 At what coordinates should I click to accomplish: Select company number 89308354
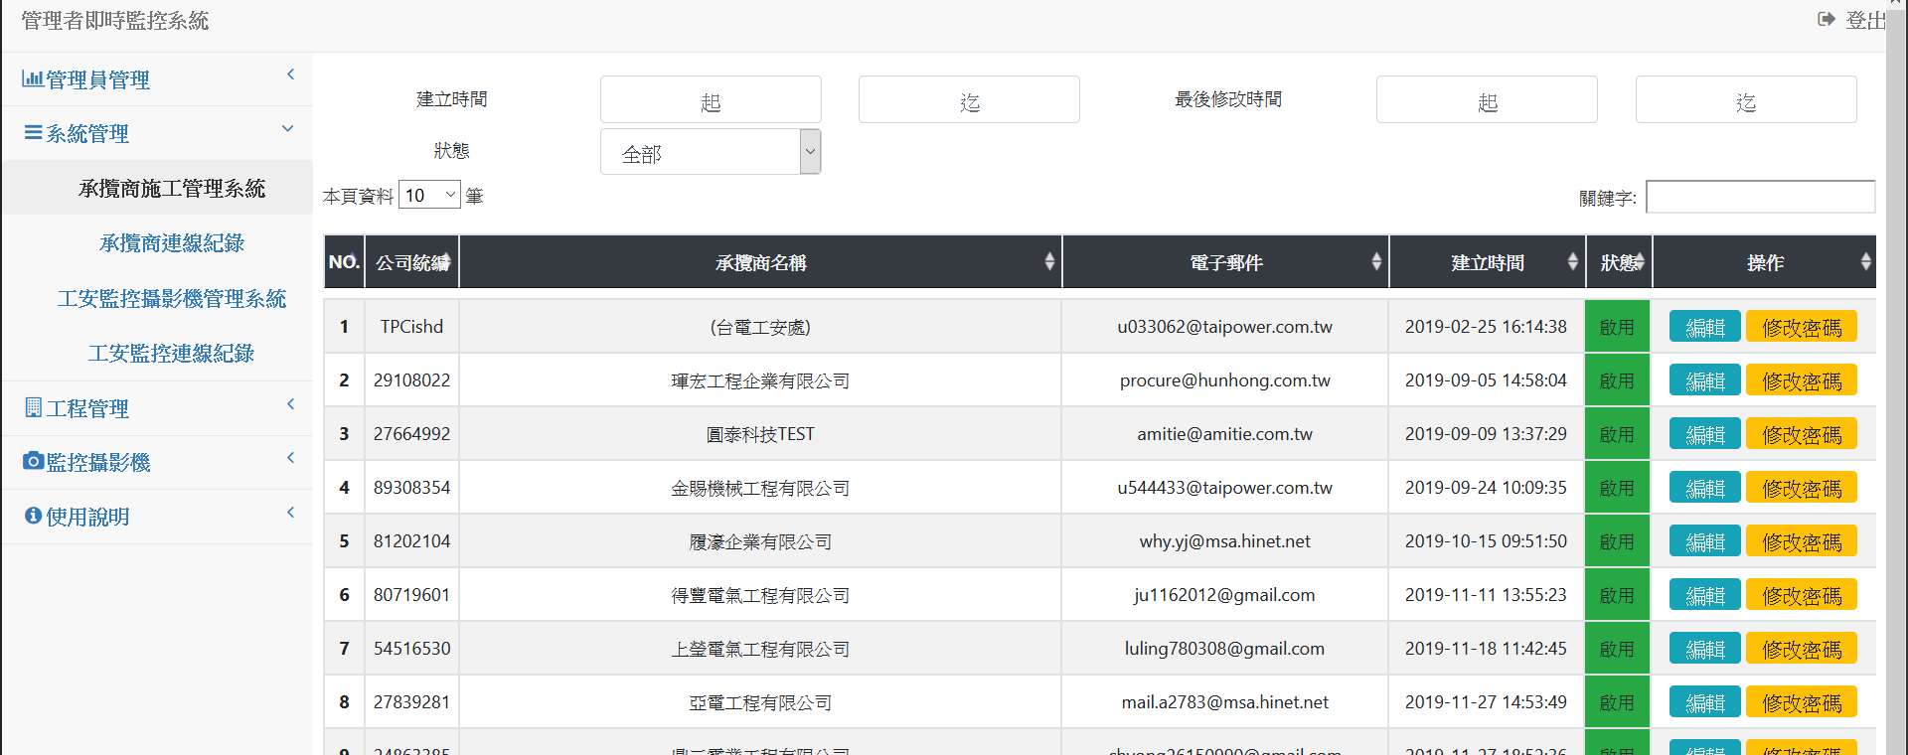(411, 488)
